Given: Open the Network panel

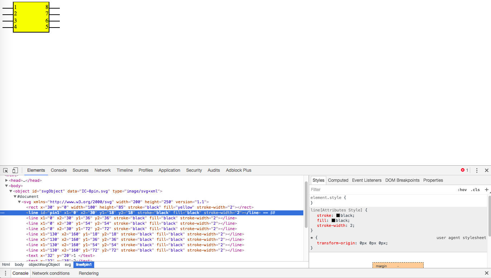Looking at the screenshot, I should click(x=102, y=170).
